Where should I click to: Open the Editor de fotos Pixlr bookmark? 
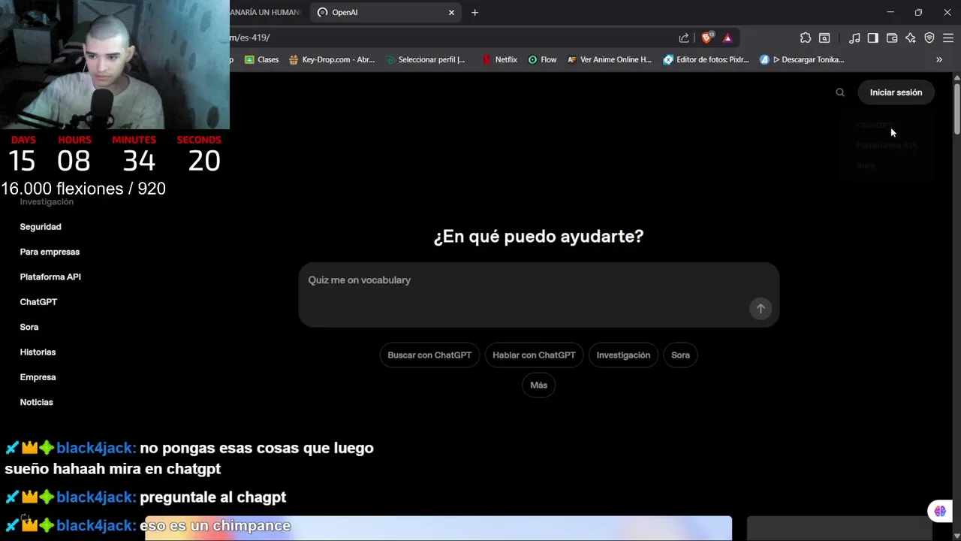[x=706, y=59]
